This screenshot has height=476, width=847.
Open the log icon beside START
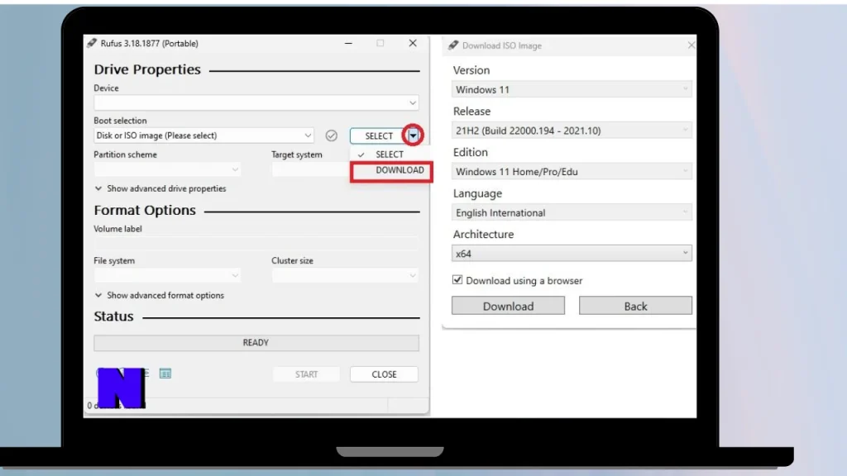click(x=165, y=374)
